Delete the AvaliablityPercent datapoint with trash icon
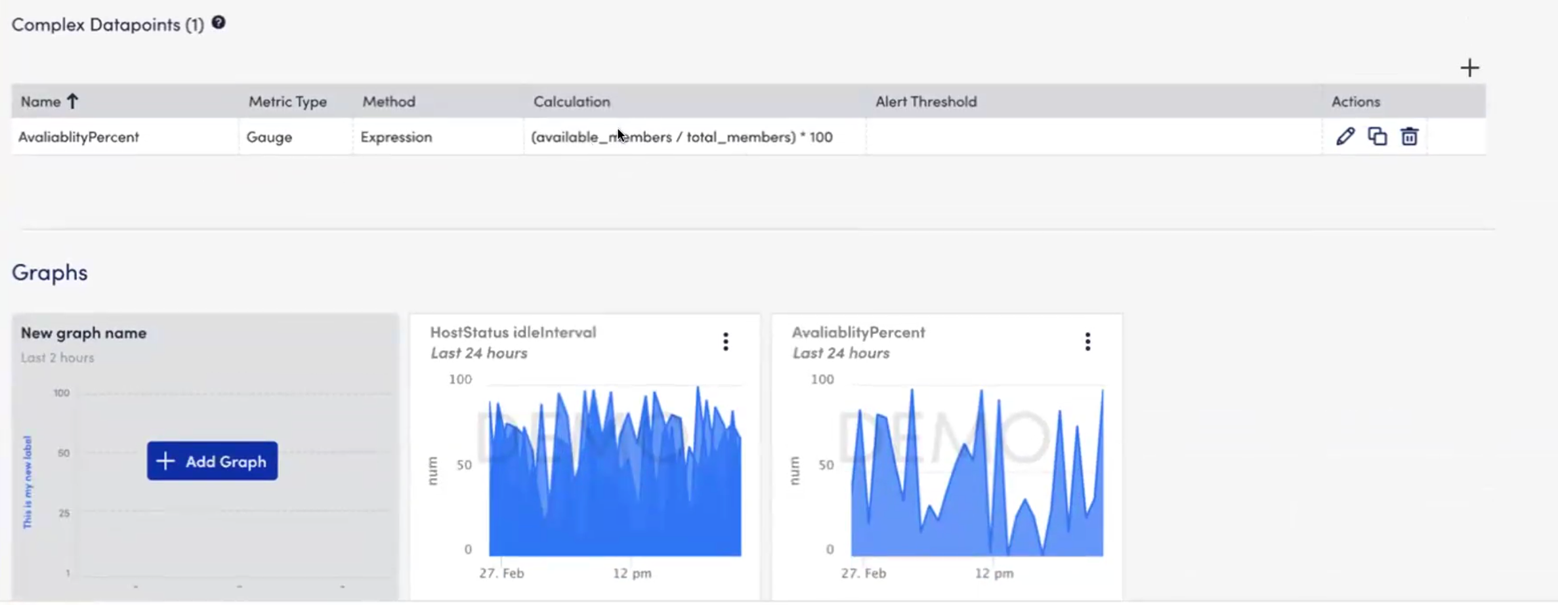The image size is (1558, 605). tap(1409, 136)
